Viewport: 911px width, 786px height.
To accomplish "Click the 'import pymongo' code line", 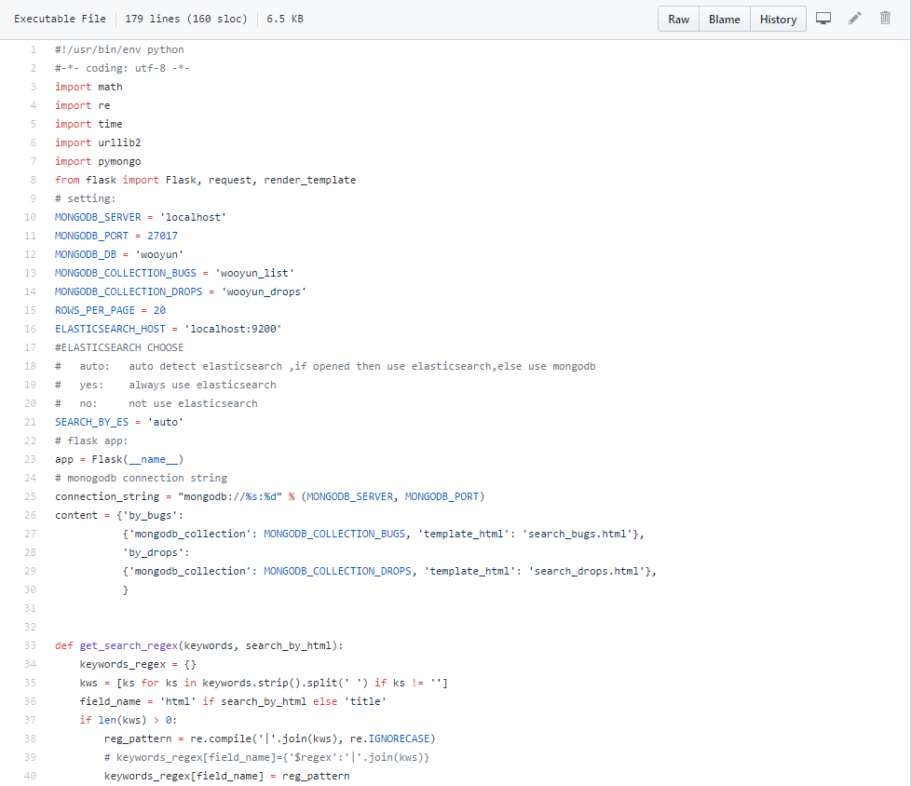I will (98, 161).
